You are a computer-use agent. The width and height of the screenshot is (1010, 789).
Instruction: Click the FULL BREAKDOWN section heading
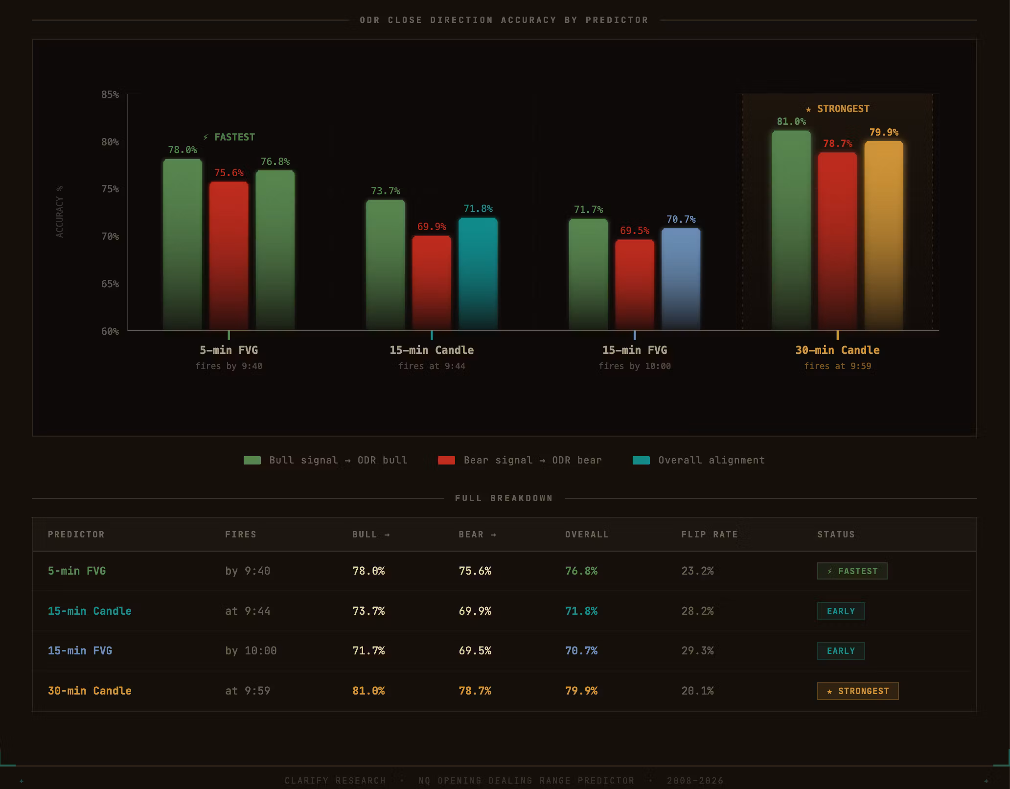tap(504, 498)
